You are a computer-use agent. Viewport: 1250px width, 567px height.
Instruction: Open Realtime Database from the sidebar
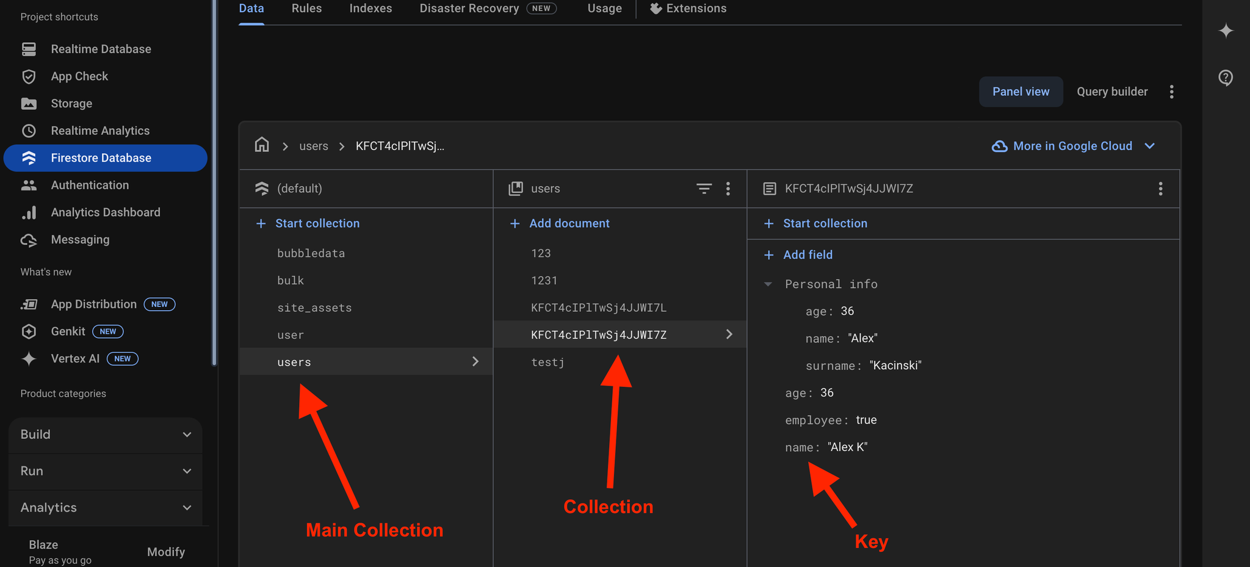101,48
